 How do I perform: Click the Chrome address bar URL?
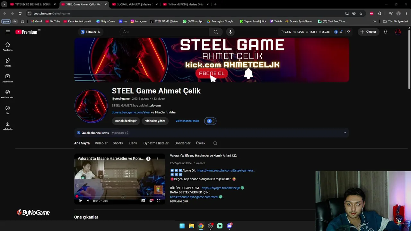[52, 13]
